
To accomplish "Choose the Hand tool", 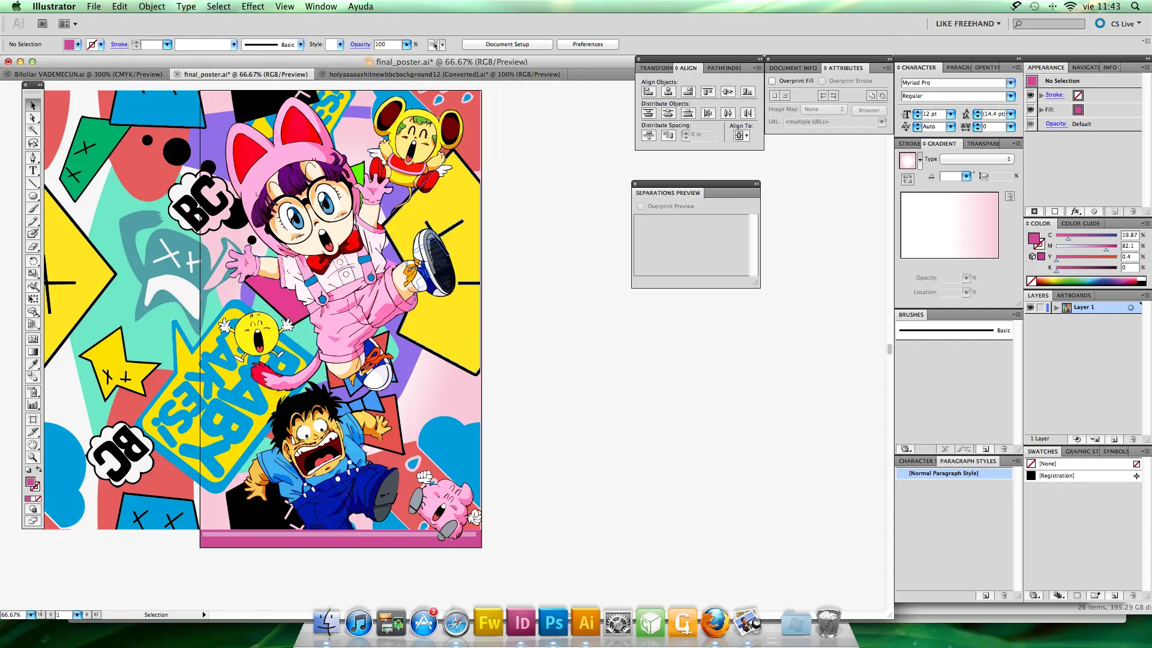I will tap(33, 445).
